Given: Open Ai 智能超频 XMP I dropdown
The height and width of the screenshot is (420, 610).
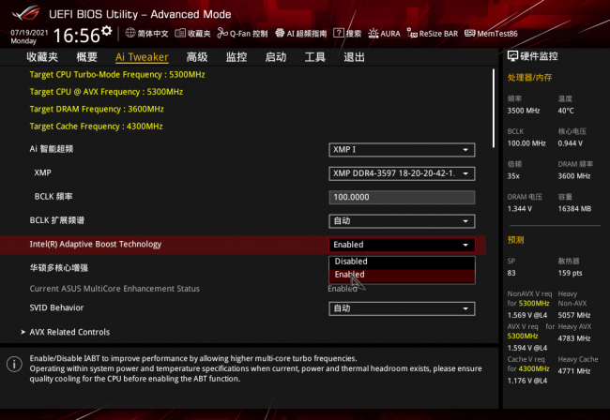Looking at the screenshot, I should pos(402,150).
